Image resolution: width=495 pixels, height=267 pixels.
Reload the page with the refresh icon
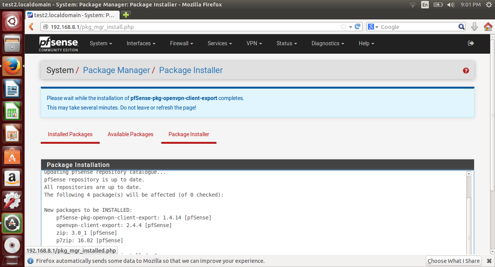(x=357, y=27)
